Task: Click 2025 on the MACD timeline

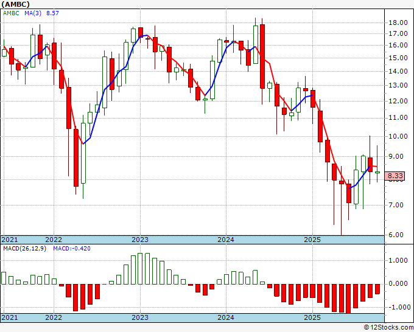Action: click(x=312, y=317)
